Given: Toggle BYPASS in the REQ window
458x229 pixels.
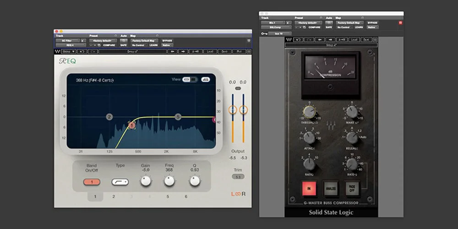Looking at the screenshot, I should coord(167,41).
